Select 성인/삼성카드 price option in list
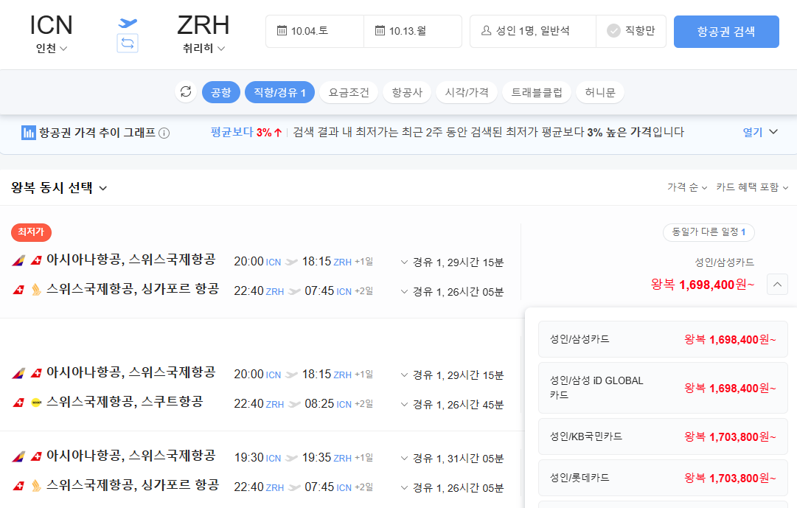This screenshot has height=508, width=797. coord(663,339)
